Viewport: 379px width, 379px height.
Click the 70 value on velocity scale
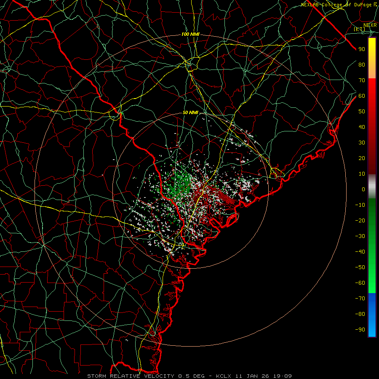pos(362,80)
